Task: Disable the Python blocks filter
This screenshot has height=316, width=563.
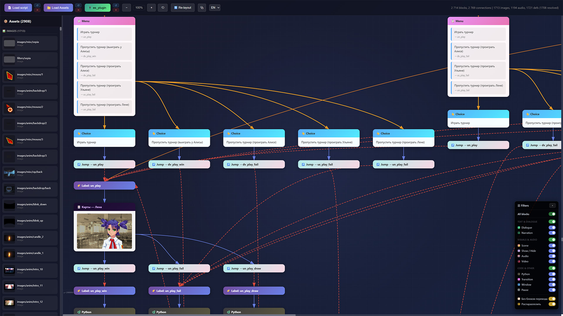Action: click(x=552, y=274)
